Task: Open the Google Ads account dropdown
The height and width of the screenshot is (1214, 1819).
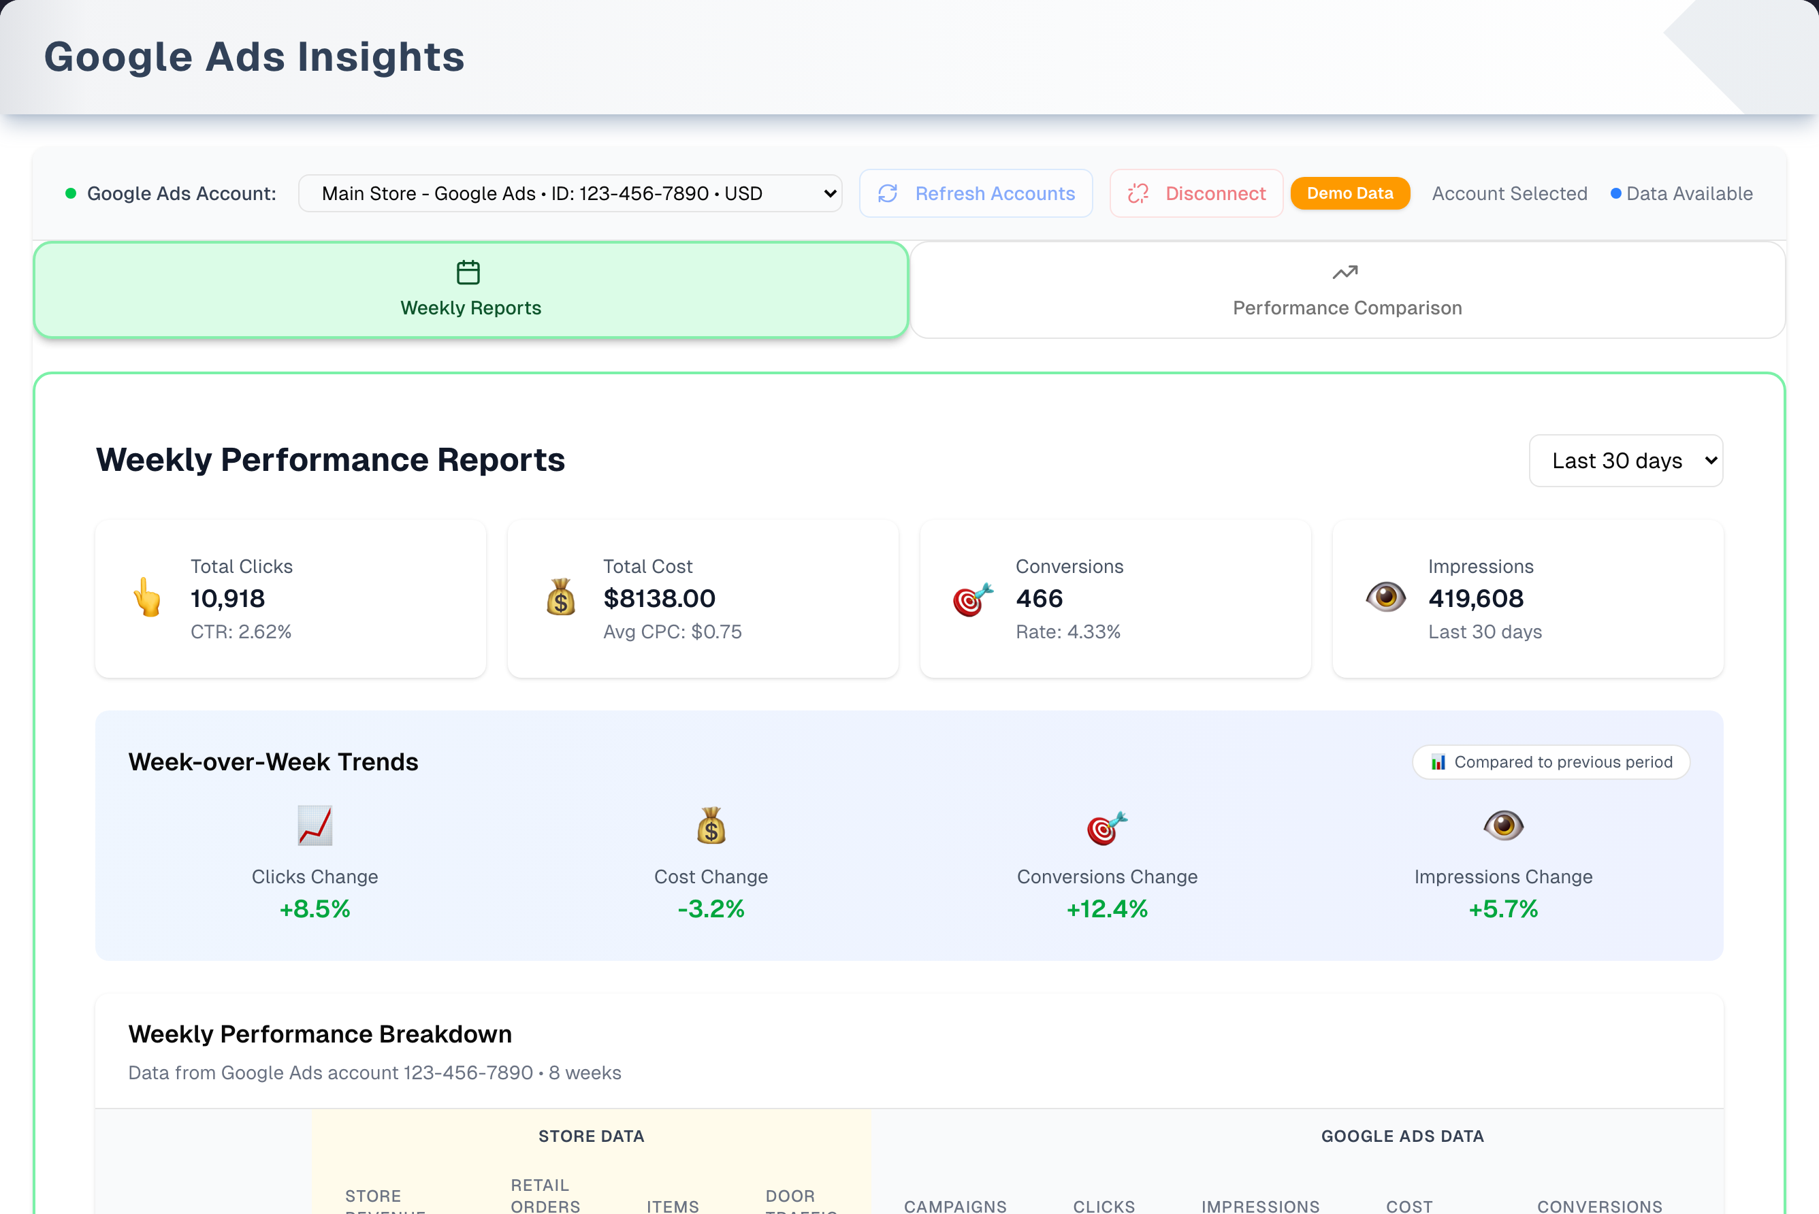Action: pos(570,193)
